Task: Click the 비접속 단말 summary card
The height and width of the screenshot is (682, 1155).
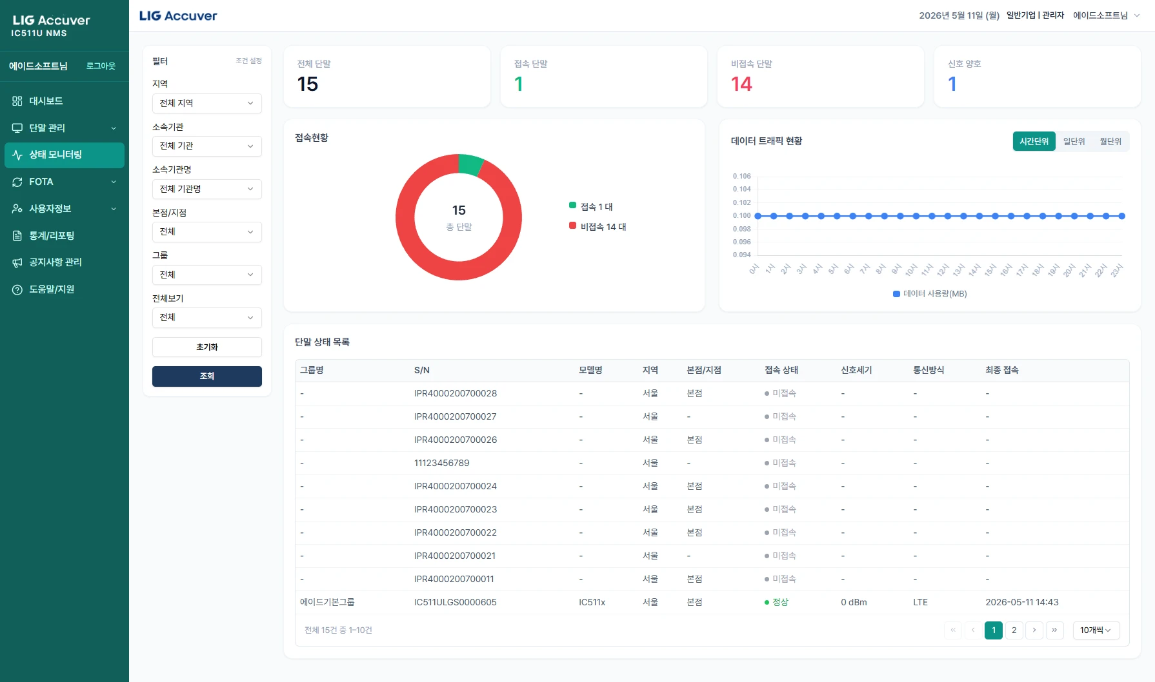Action: tap(821, 77)
